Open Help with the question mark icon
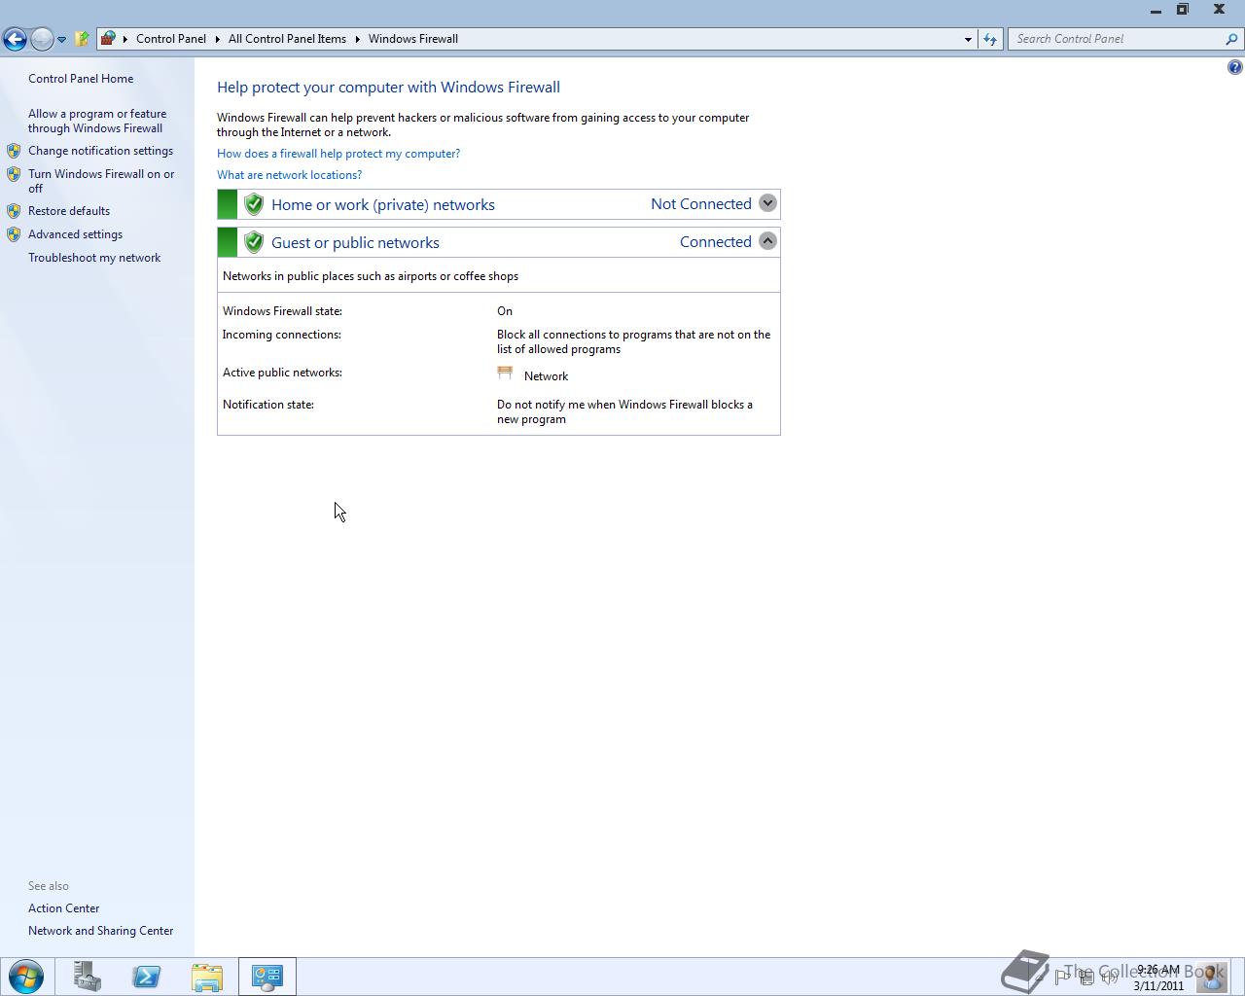 pyautogui.click(x=1234, y=67)
